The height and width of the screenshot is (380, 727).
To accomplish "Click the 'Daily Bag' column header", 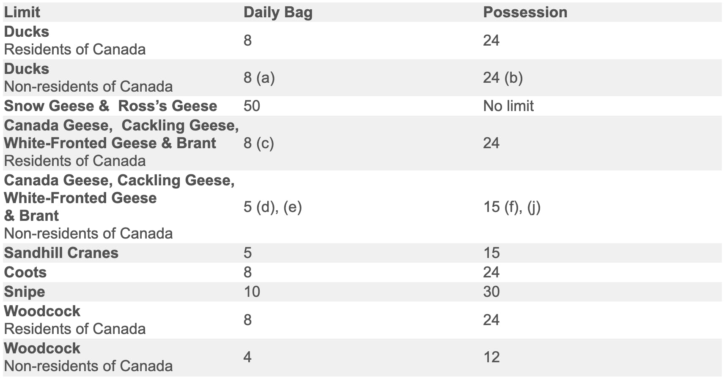I will click(278, 12).
